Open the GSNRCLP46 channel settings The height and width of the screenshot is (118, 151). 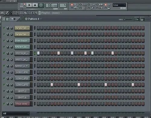[22, 72]
